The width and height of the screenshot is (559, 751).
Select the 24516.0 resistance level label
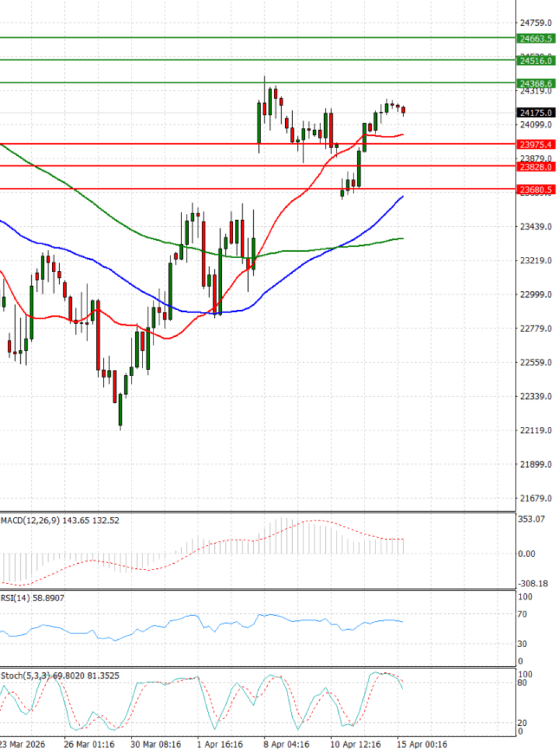[x=536, y=60]
